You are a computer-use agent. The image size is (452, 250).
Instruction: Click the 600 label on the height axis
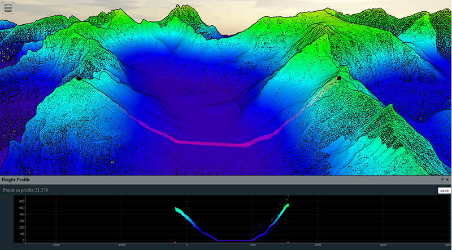(21, 201)
